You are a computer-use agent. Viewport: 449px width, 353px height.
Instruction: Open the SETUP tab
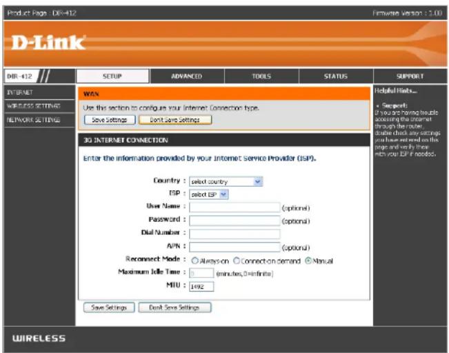coord(112,76)
